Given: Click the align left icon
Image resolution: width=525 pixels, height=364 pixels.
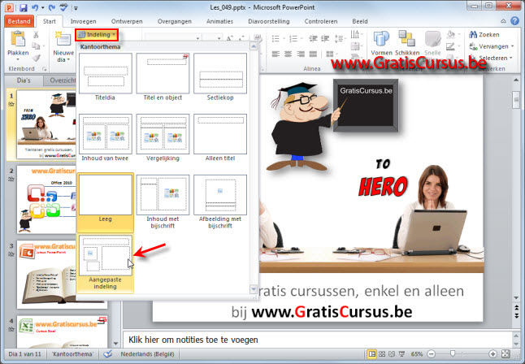Looking at the screenshot, I should (276, 54).
